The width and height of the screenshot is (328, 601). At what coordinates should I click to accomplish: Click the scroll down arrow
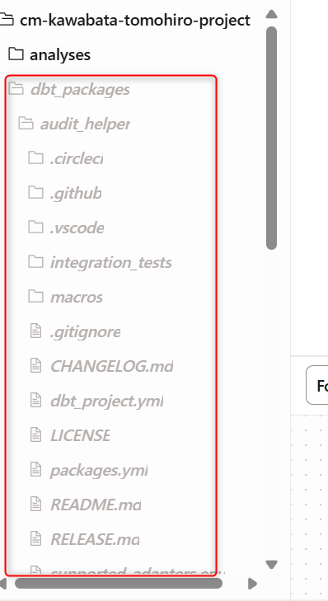271,564
